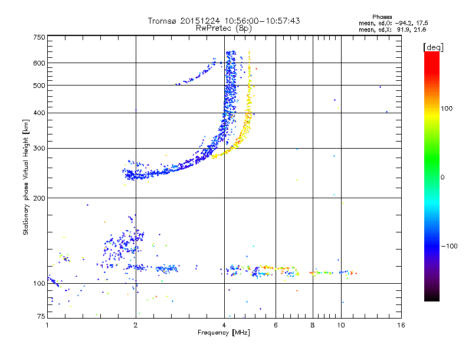Click the y-axis label '500'
This screenshot has width=472, height=354.
coord(39,86)
